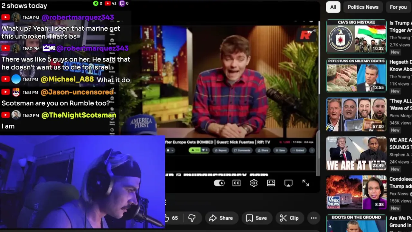412x232 pixels.
Task: Open the 'Hegseth D' video title
Action: pyautogui.click(x=400, y=65)
